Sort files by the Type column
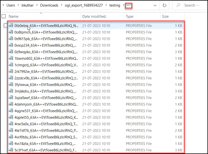Image resolution: width=208 pixels, height=154 pixels. (x=130, y=16)
